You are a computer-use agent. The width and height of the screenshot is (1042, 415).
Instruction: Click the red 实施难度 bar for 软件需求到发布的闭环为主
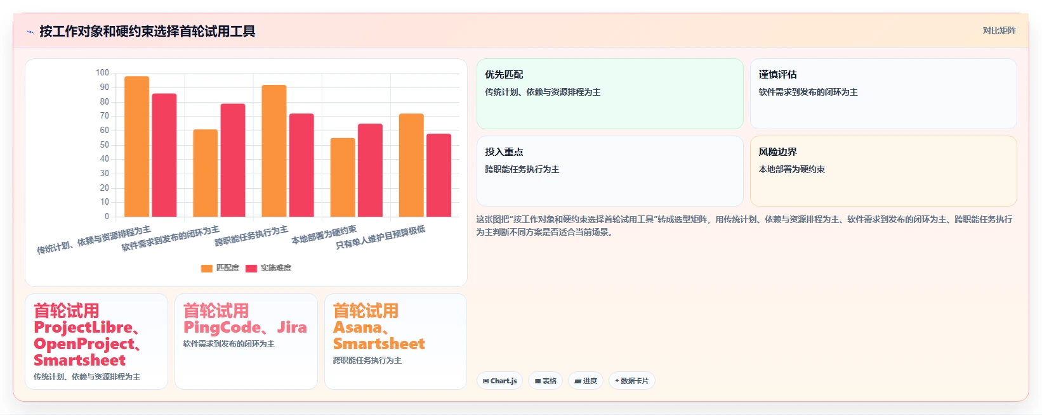pyautogui.click(x=233, y=160)
